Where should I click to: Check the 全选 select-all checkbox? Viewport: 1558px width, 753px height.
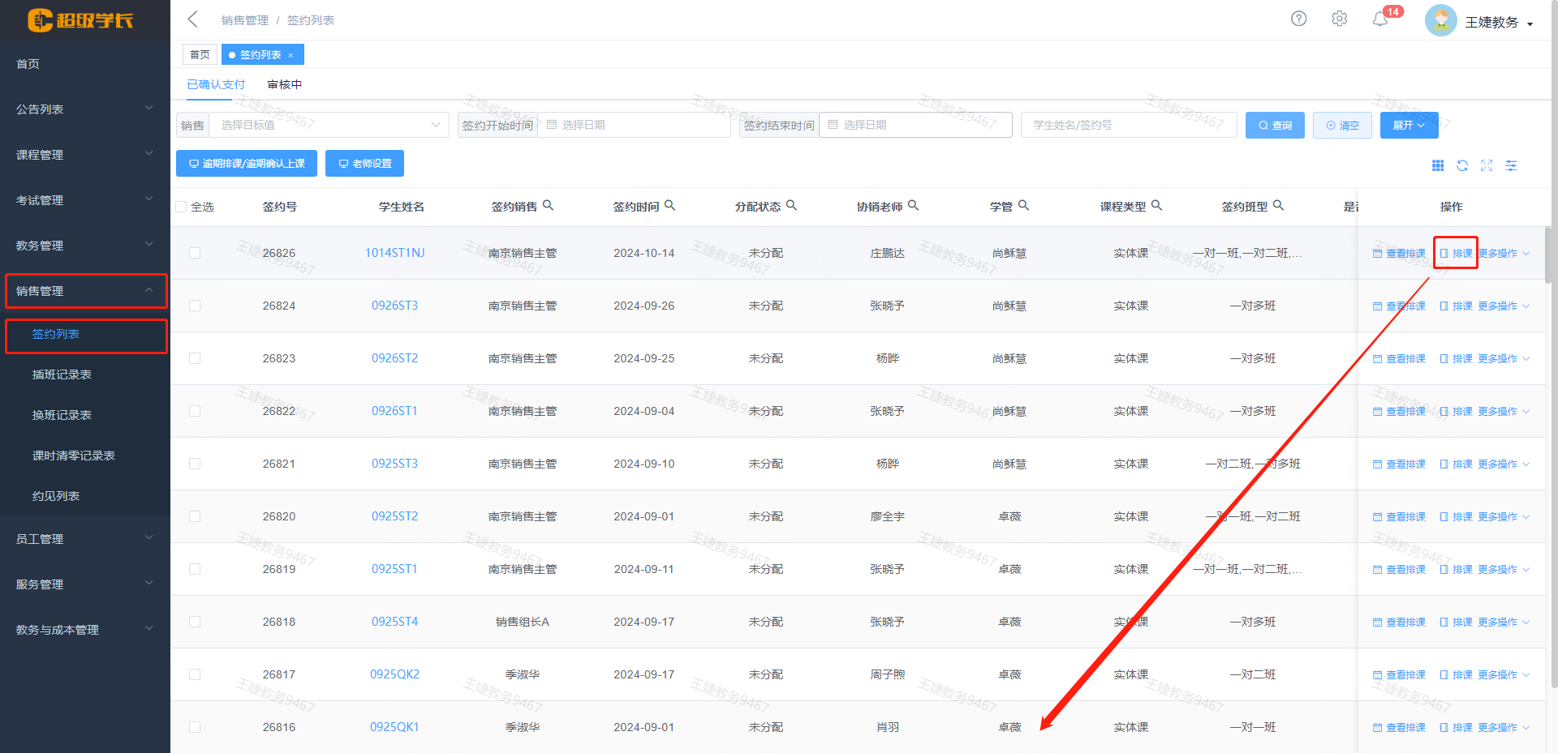(182, 207)
